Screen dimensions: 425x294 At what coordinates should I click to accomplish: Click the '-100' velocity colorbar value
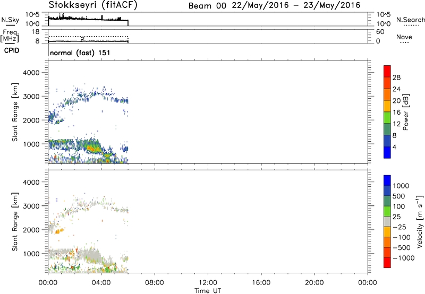[402, 237]
